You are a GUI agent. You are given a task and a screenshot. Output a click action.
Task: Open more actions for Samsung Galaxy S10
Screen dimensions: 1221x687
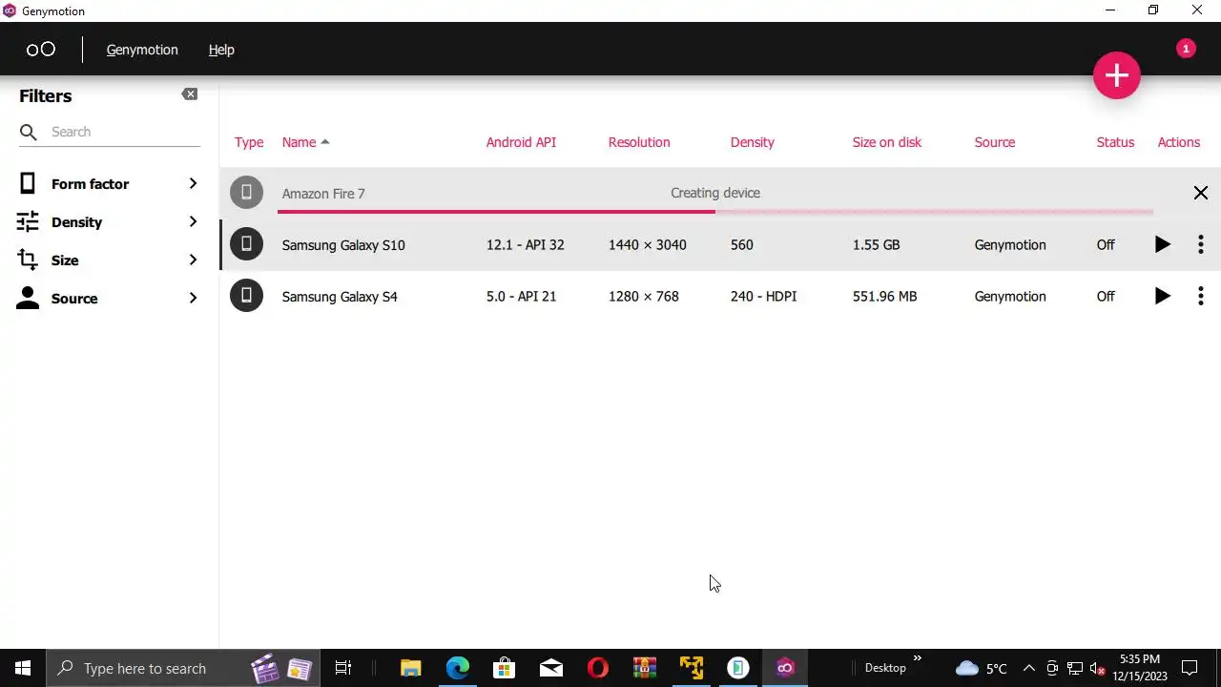pos(1200,245)
